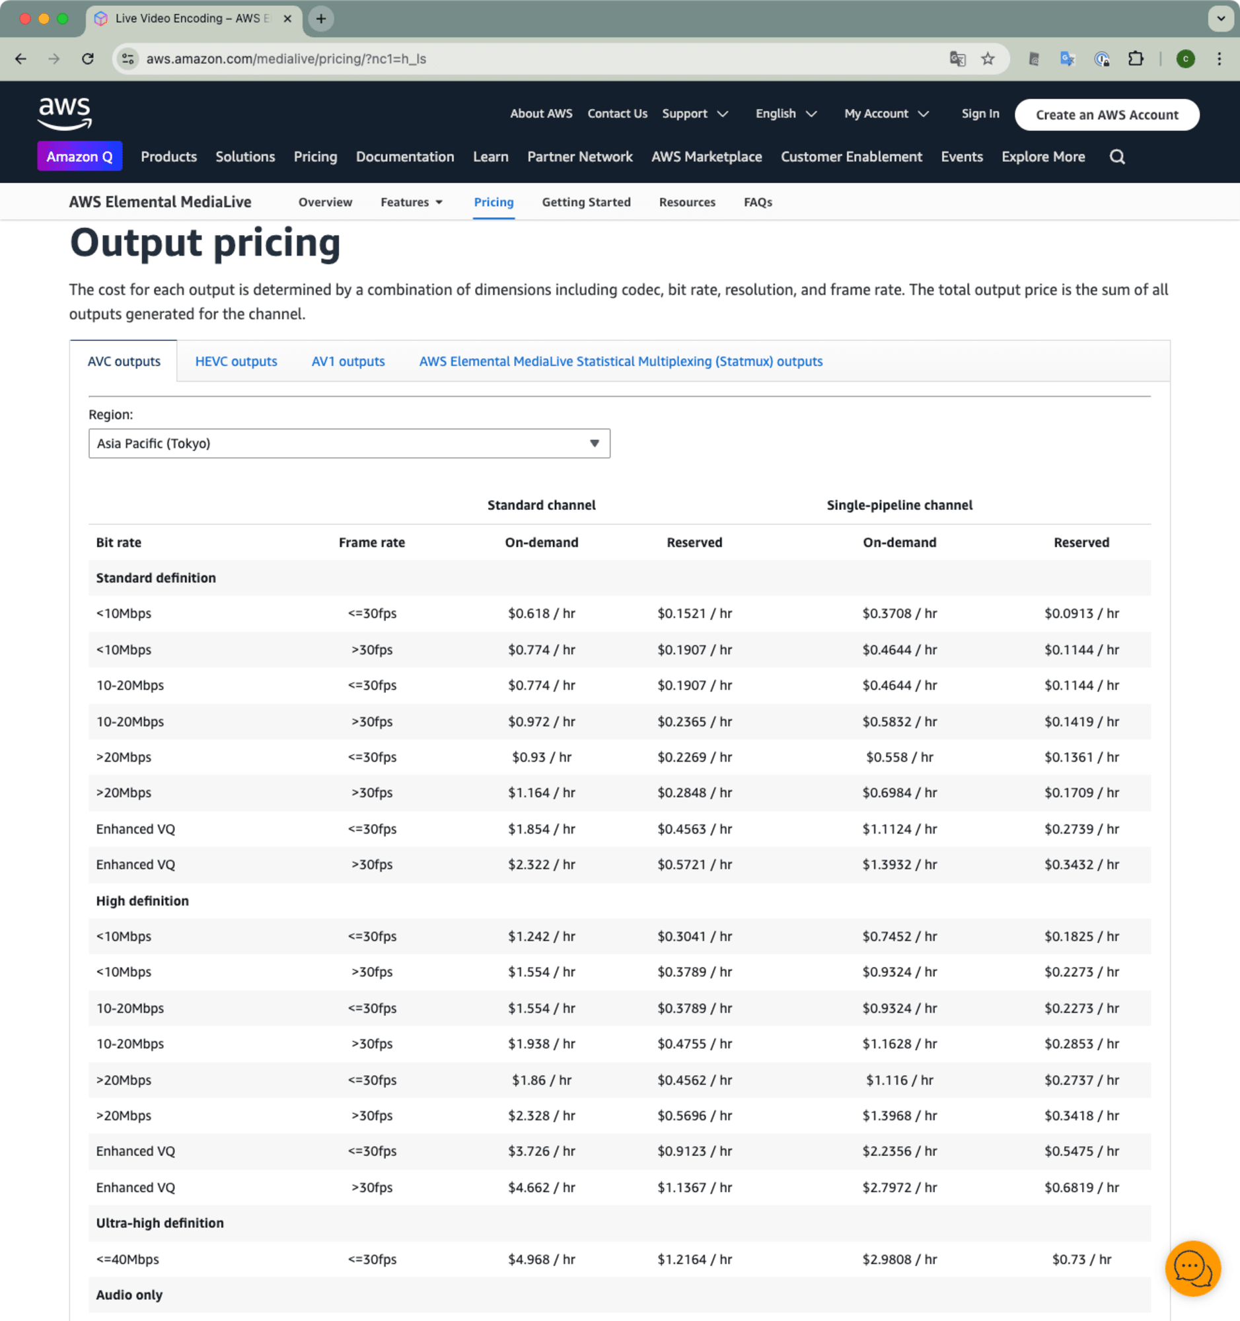Open the Solutions menu
The image size is (1240, 1321).
(244, 157)
